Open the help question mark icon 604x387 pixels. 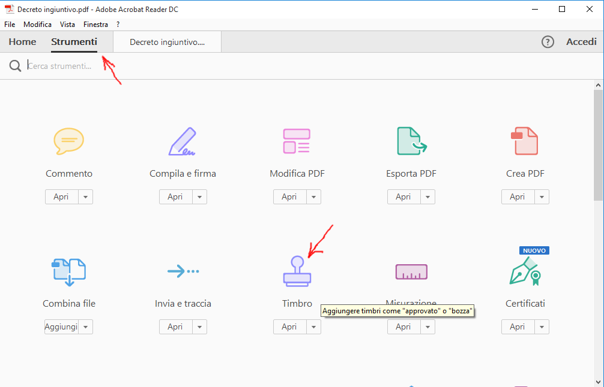pos(548,42)
